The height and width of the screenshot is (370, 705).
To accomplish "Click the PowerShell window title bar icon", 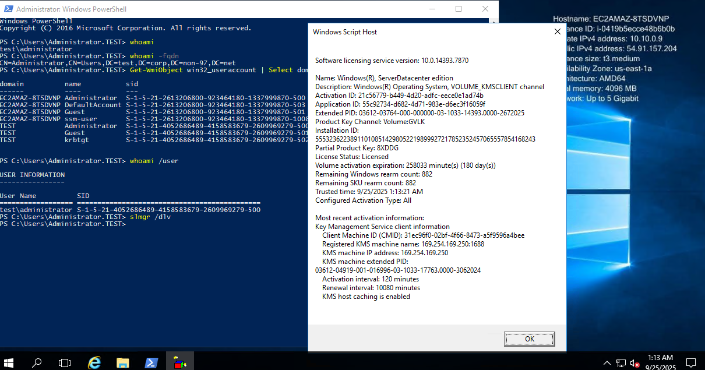I will [x=8, y=9].
